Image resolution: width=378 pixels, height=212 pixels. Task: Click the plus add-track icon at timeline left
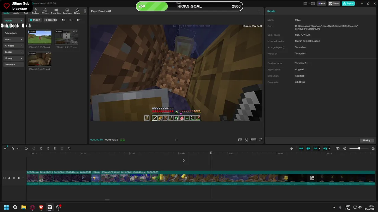5,148
